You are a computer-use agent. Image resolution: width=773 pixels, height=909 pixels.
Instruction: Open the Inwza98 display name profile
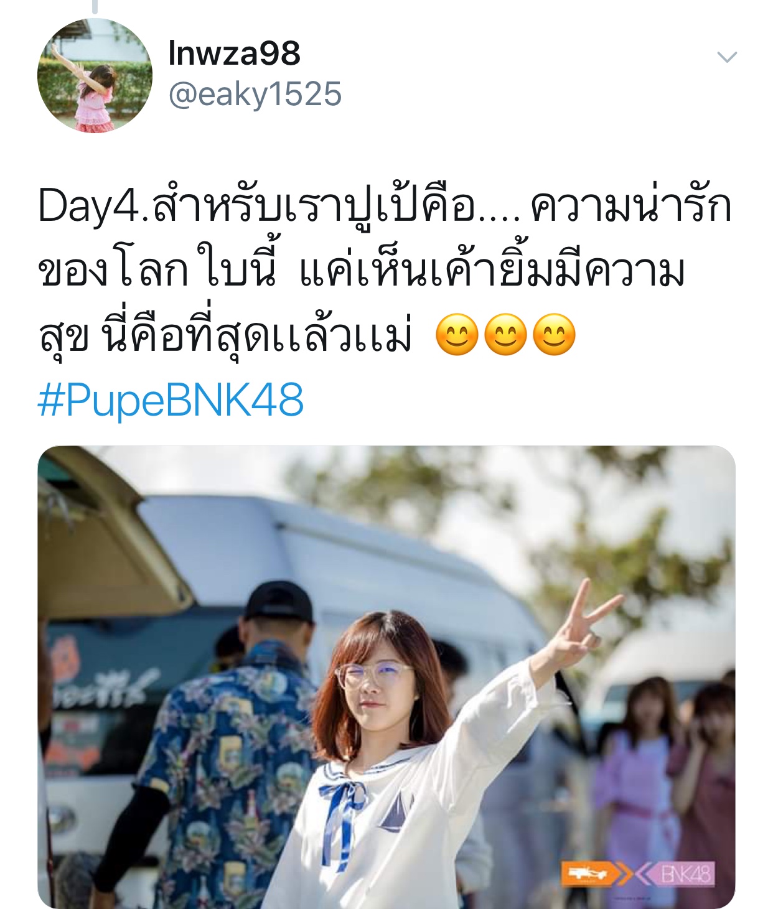235,54
